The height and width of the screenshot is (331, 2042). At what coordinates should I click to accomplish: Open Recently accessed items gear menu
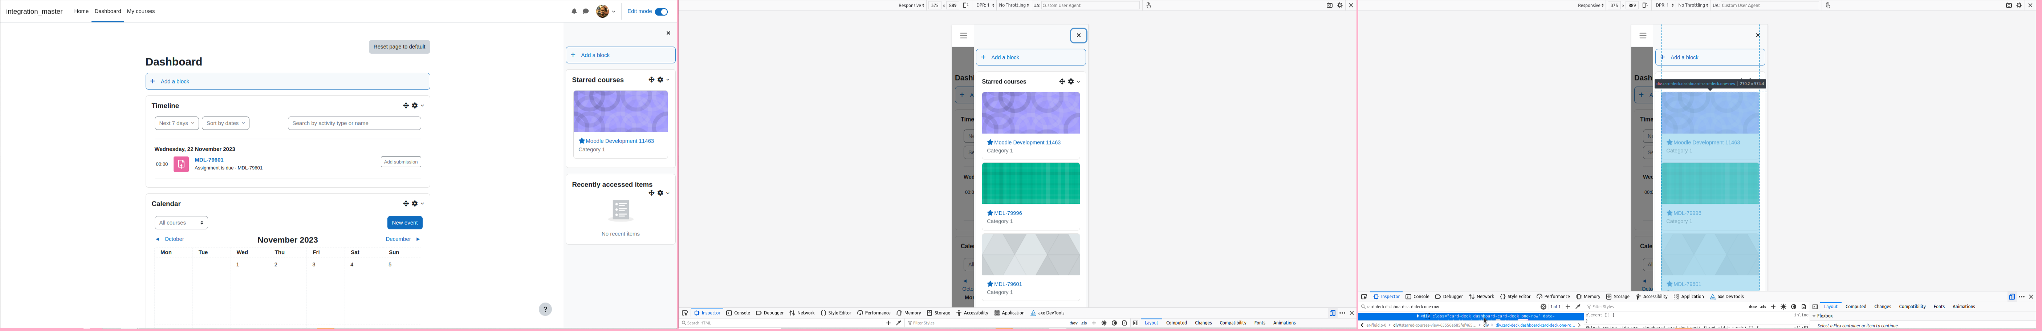click(663, 193)
